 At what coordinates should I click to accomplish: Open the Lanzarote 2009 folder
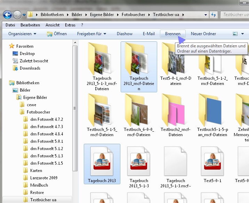coord(40,178)
